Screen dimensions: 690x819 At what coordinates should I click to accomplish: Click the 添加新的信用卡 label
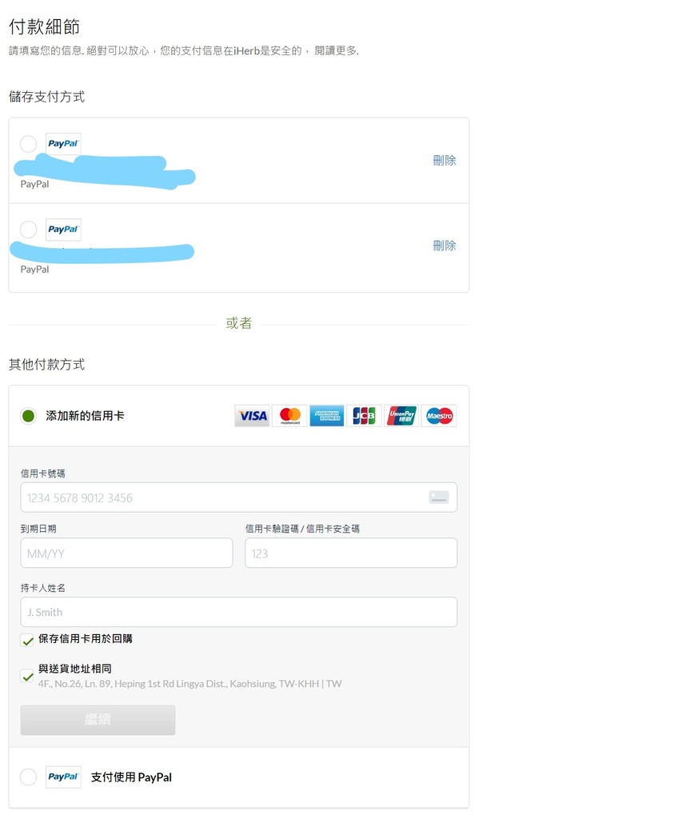85,416
